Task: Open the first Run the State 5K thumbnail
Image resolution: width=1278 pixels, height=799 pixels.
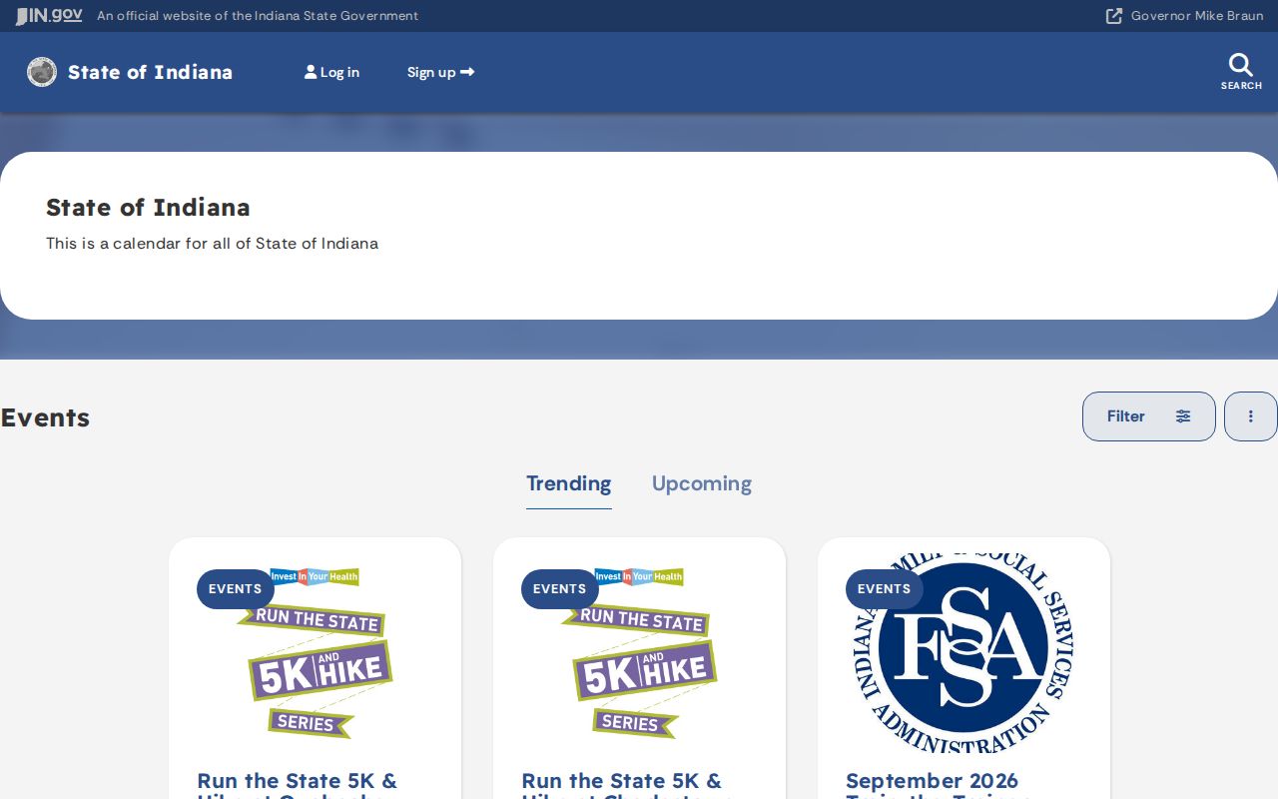Action: (315, 653)
